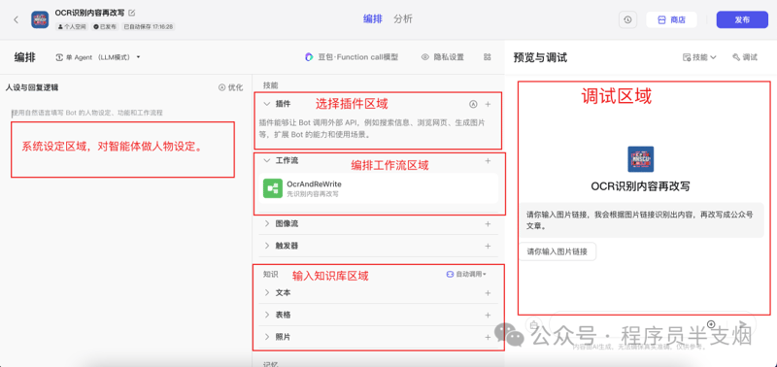
Task: Click the bot avatar in preview panel
Action: pyautogui.click(x=640, y=159)
